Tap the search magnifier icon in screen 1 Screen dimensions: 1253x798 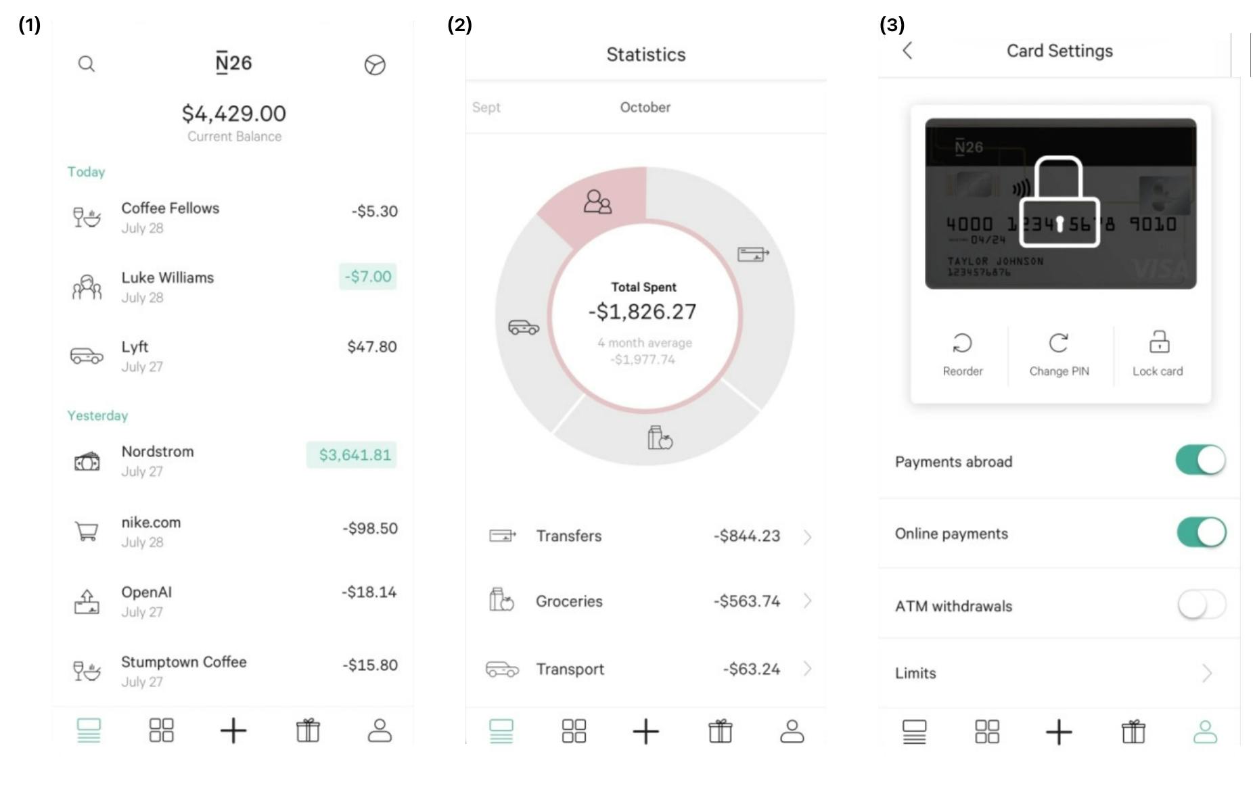pos(87,64)
